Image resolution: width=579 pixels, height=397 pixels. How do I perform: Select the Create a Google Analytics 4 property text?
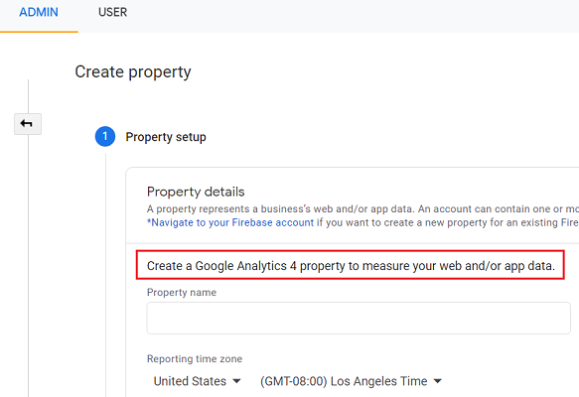pyautogui.click(x=351, y=266)
